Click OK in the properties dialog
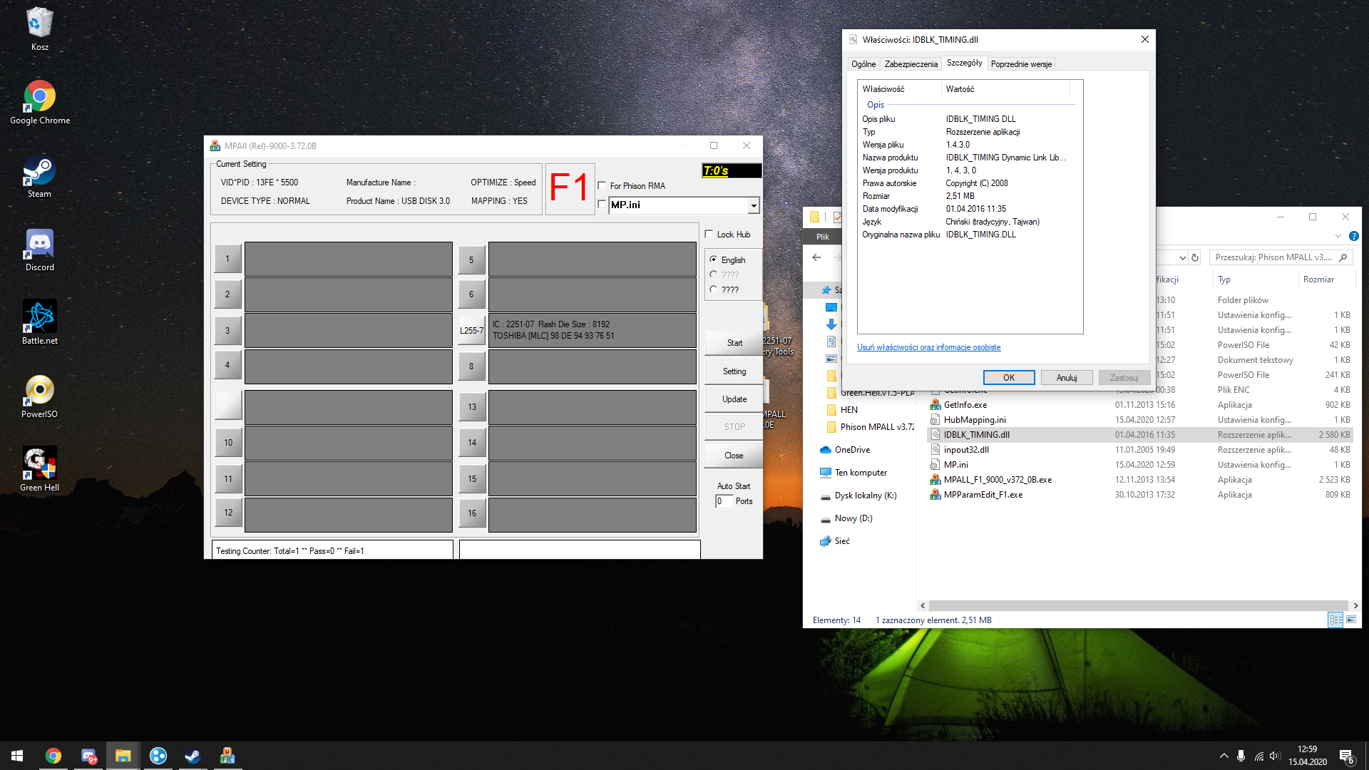1369x770 pixels. click(1009, 378)
